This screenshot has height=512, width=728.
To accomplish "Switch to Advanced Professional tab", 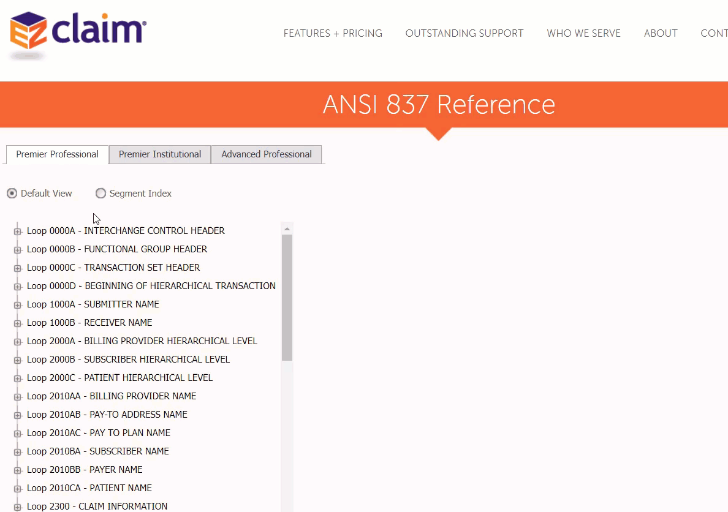I will coord(267,154).
